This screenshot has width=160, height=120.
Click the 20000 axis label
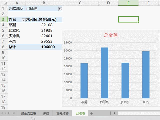68,66
